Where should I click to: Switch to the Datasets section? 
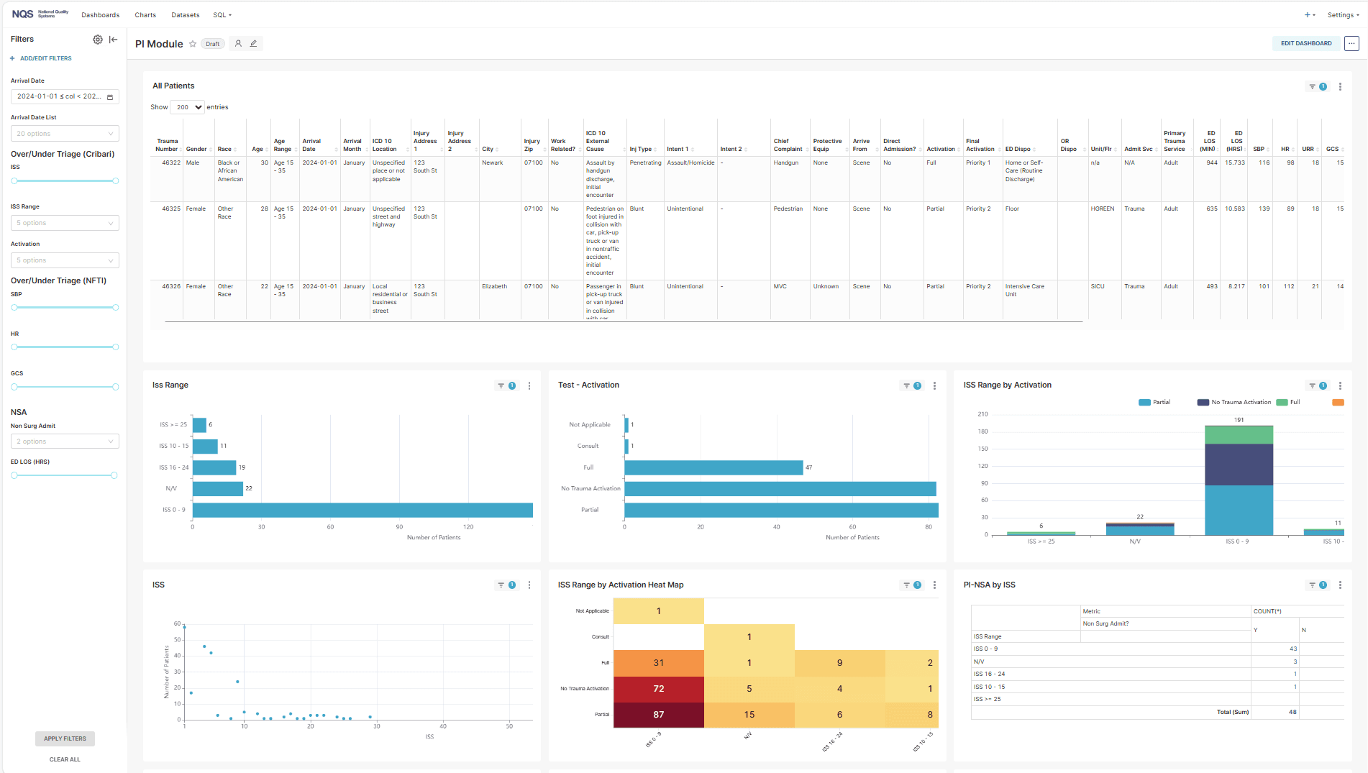pyautogui.click(x=185, y=14)
